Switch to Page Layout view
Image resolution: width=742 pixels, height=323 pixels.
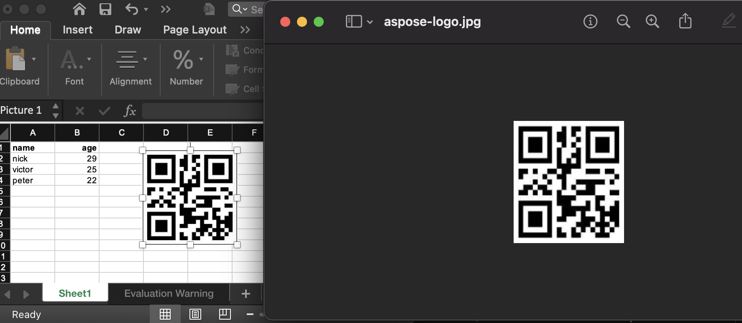coord(195,314)
